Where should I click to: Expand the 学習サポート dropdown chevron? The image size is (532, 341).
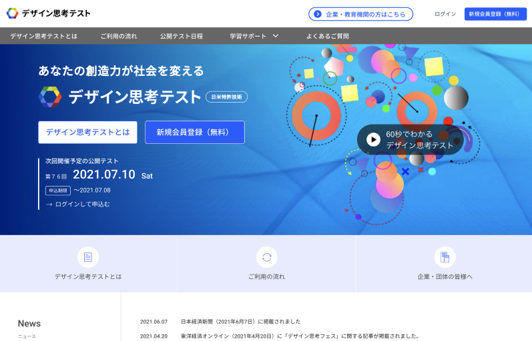coord(276,36)
